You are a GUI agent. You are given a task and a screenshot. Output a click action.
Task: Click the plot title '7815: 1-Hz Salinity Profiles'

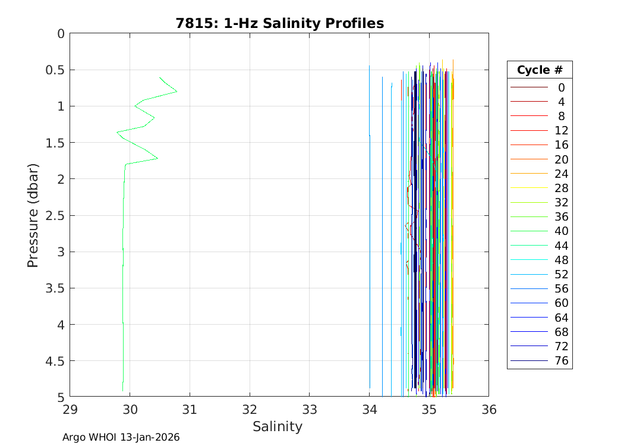point(279,24)
